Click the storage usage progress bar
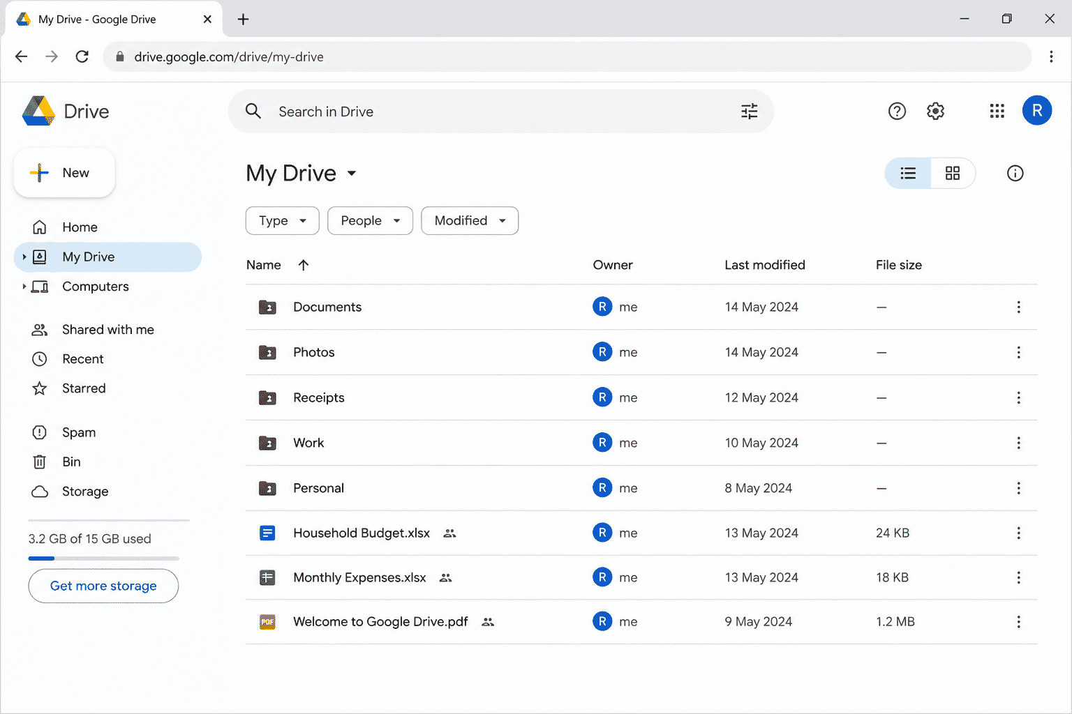This screenshot has width=1072, height=714. click(x=103, y=559)
